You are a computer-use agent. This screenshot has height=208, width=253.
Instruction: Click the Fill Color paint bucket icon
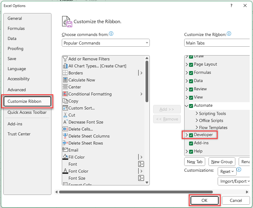65,157
